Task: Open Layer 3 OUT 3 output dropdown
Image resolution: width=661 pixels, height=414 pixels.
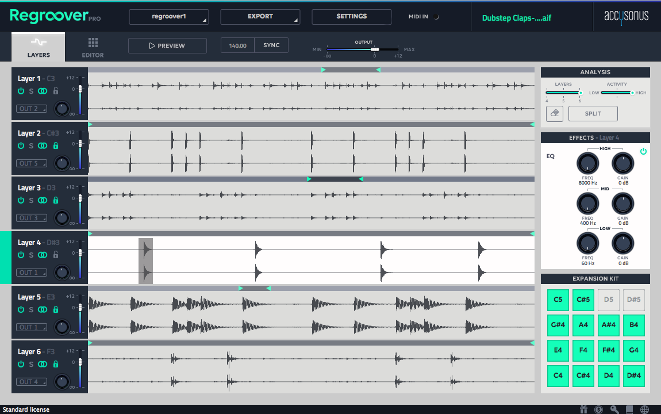Action: coord(32,218)
